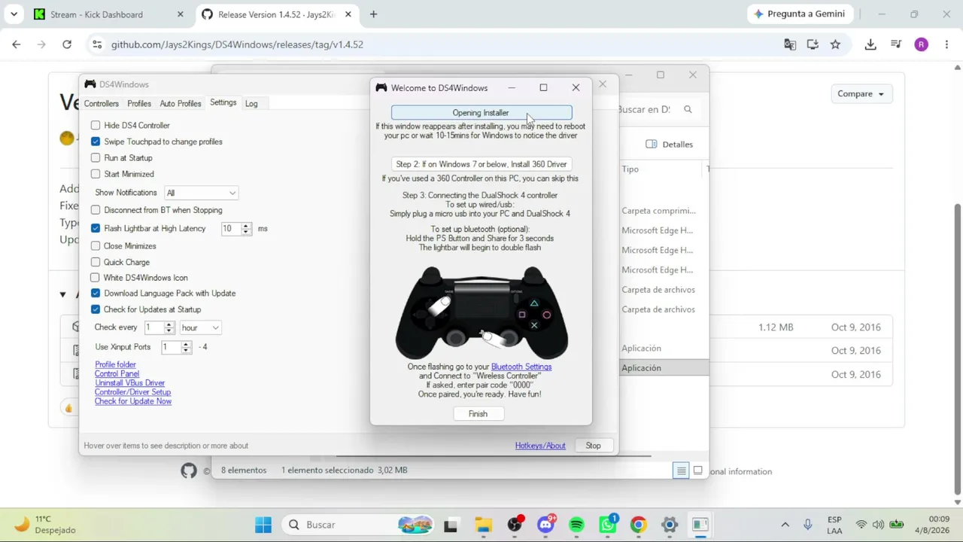The image size is (963, 542).
Task: Enable Hide DS4 Controller checkbox
Action: [96, 125]
